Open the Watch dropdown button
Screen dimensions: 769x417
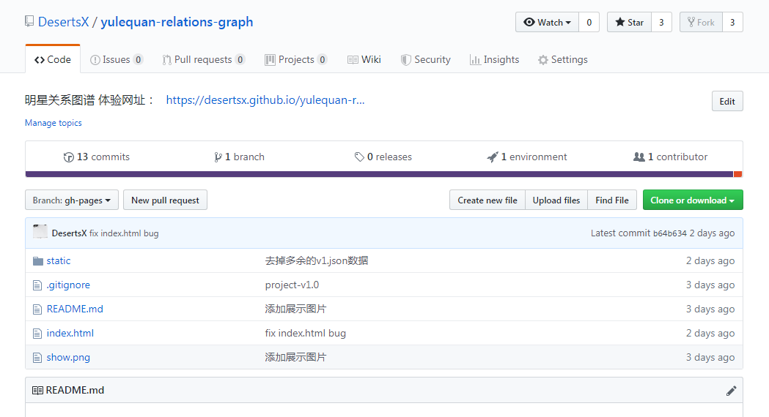tap(548, 22)
